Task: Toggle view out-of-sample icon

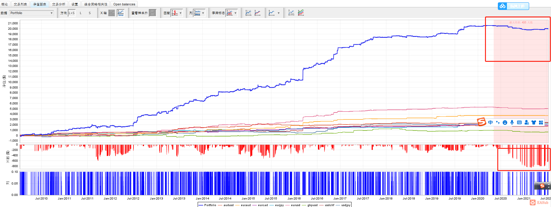Action: pos(153,13)
